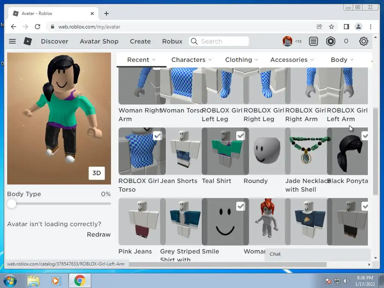The width and height of the screenshot is (384, 288).
Task: Reload the page with refresh icon
Action: tap(37, 27)
